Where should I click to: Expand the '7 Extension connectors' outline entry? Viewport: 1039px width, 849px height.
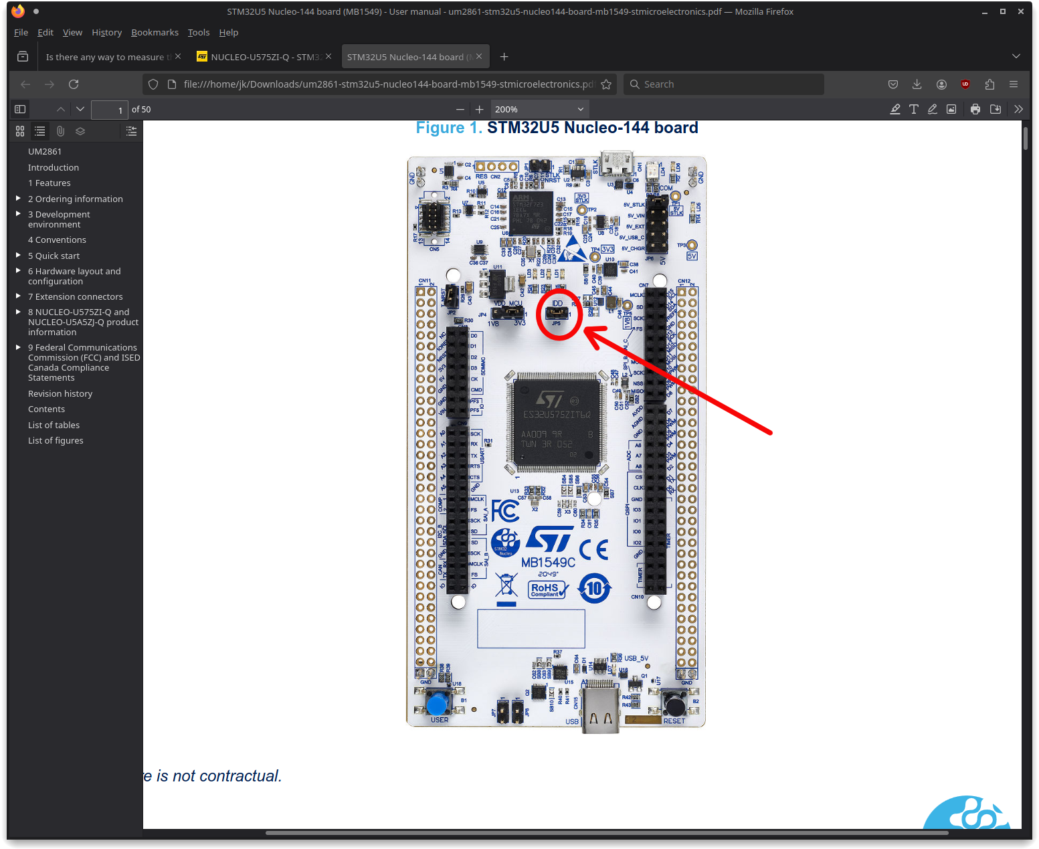(18, 296)
